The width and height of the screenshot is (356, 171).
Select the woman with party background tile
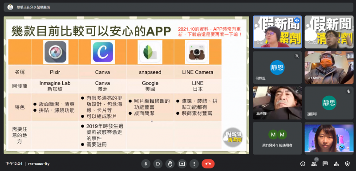pos(329,138)
